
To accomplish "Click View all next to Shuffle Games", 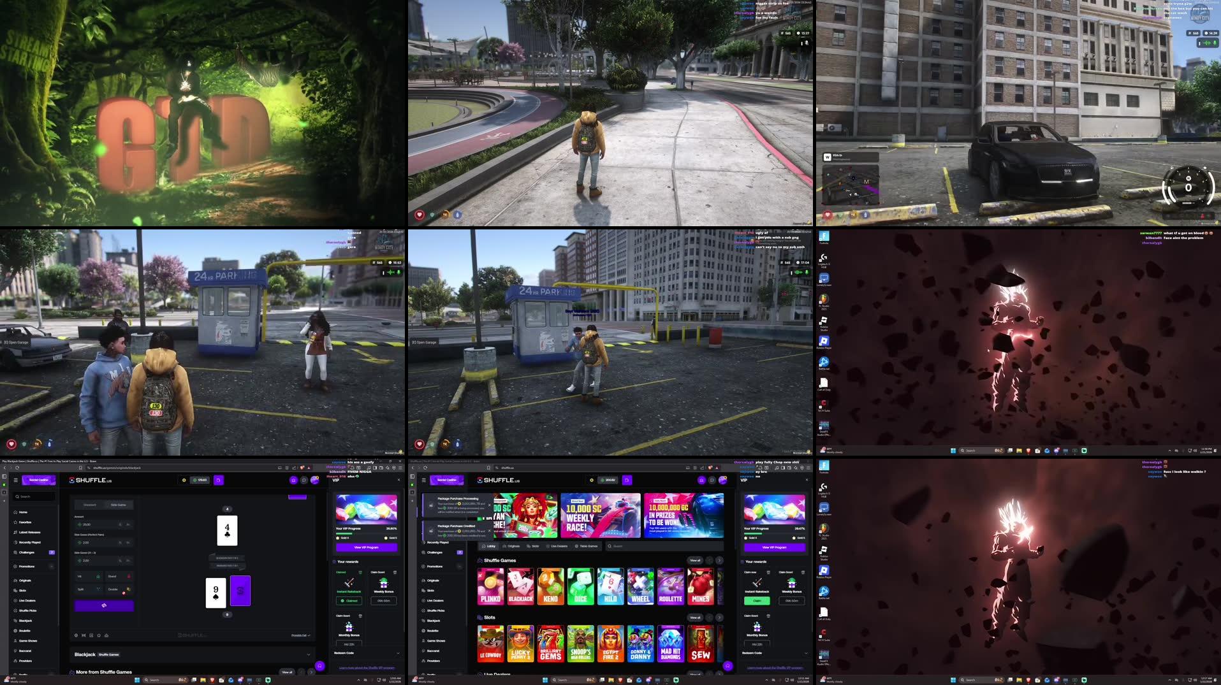I will click(x=695, y=561).
